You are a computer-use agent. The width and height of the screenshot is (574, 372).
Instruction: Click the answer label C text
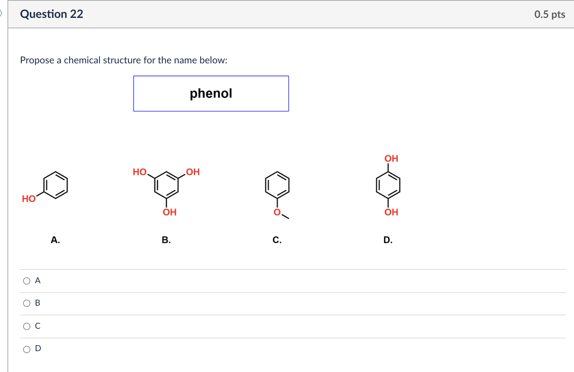coord(37,326)
